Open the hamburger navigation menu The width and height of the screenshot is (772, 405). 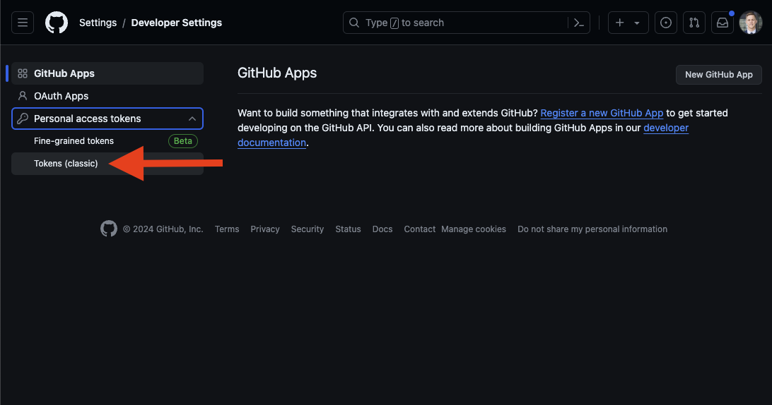[x=23, y=23]
